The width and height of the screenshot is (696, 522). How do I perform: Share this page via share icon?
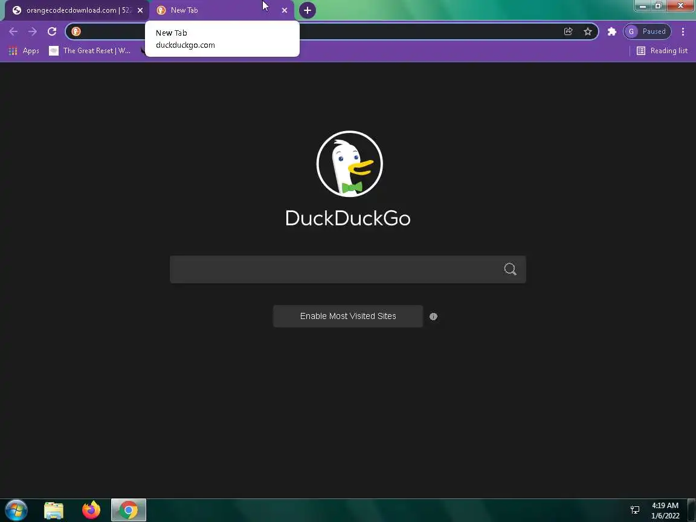[568, 31]
